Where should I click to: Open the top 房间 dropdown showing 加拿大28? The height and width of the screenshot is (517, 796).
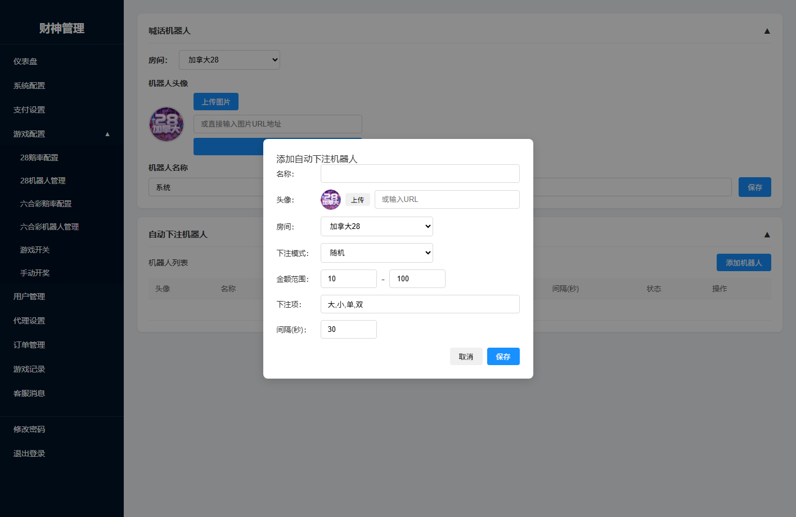(230, 60)
